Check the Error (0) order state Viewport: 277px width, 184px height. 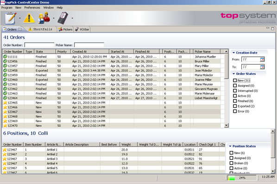click(x=235, y=111)
